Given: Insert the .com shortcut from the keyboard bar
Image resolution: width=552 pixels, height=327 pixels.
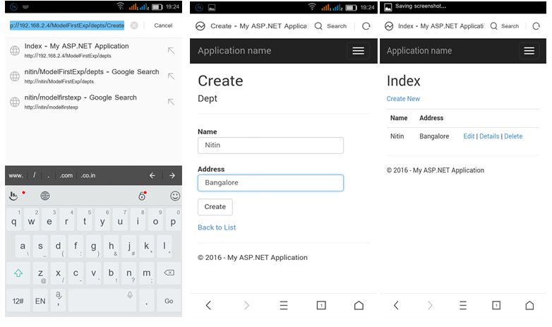Looking at the screenshot, I should click(x=66, y=175).
